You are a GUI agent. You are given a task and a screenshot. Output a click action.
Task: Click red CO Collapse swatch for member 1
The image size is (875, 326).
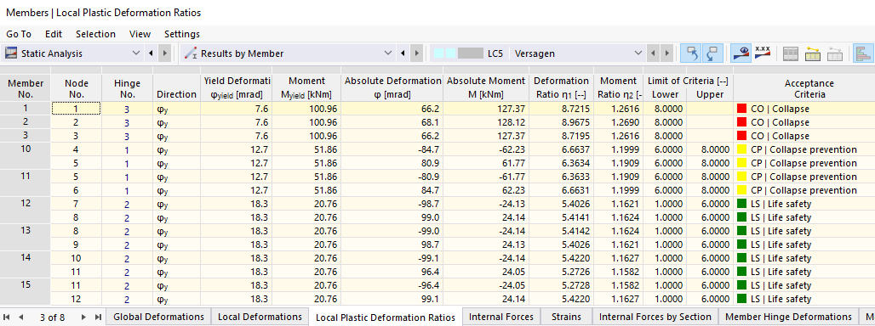pos(741,109)
